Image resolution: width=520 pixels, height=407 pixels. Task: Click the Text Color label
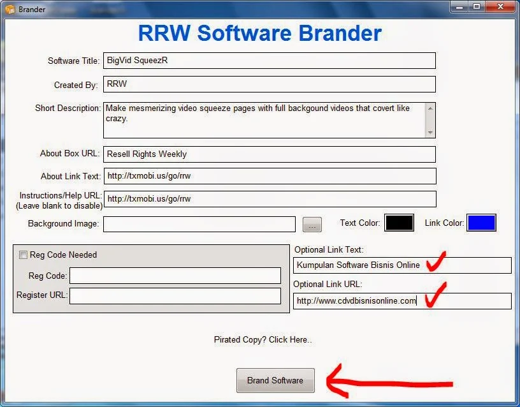pyautogui.click(x=360, y=223)
